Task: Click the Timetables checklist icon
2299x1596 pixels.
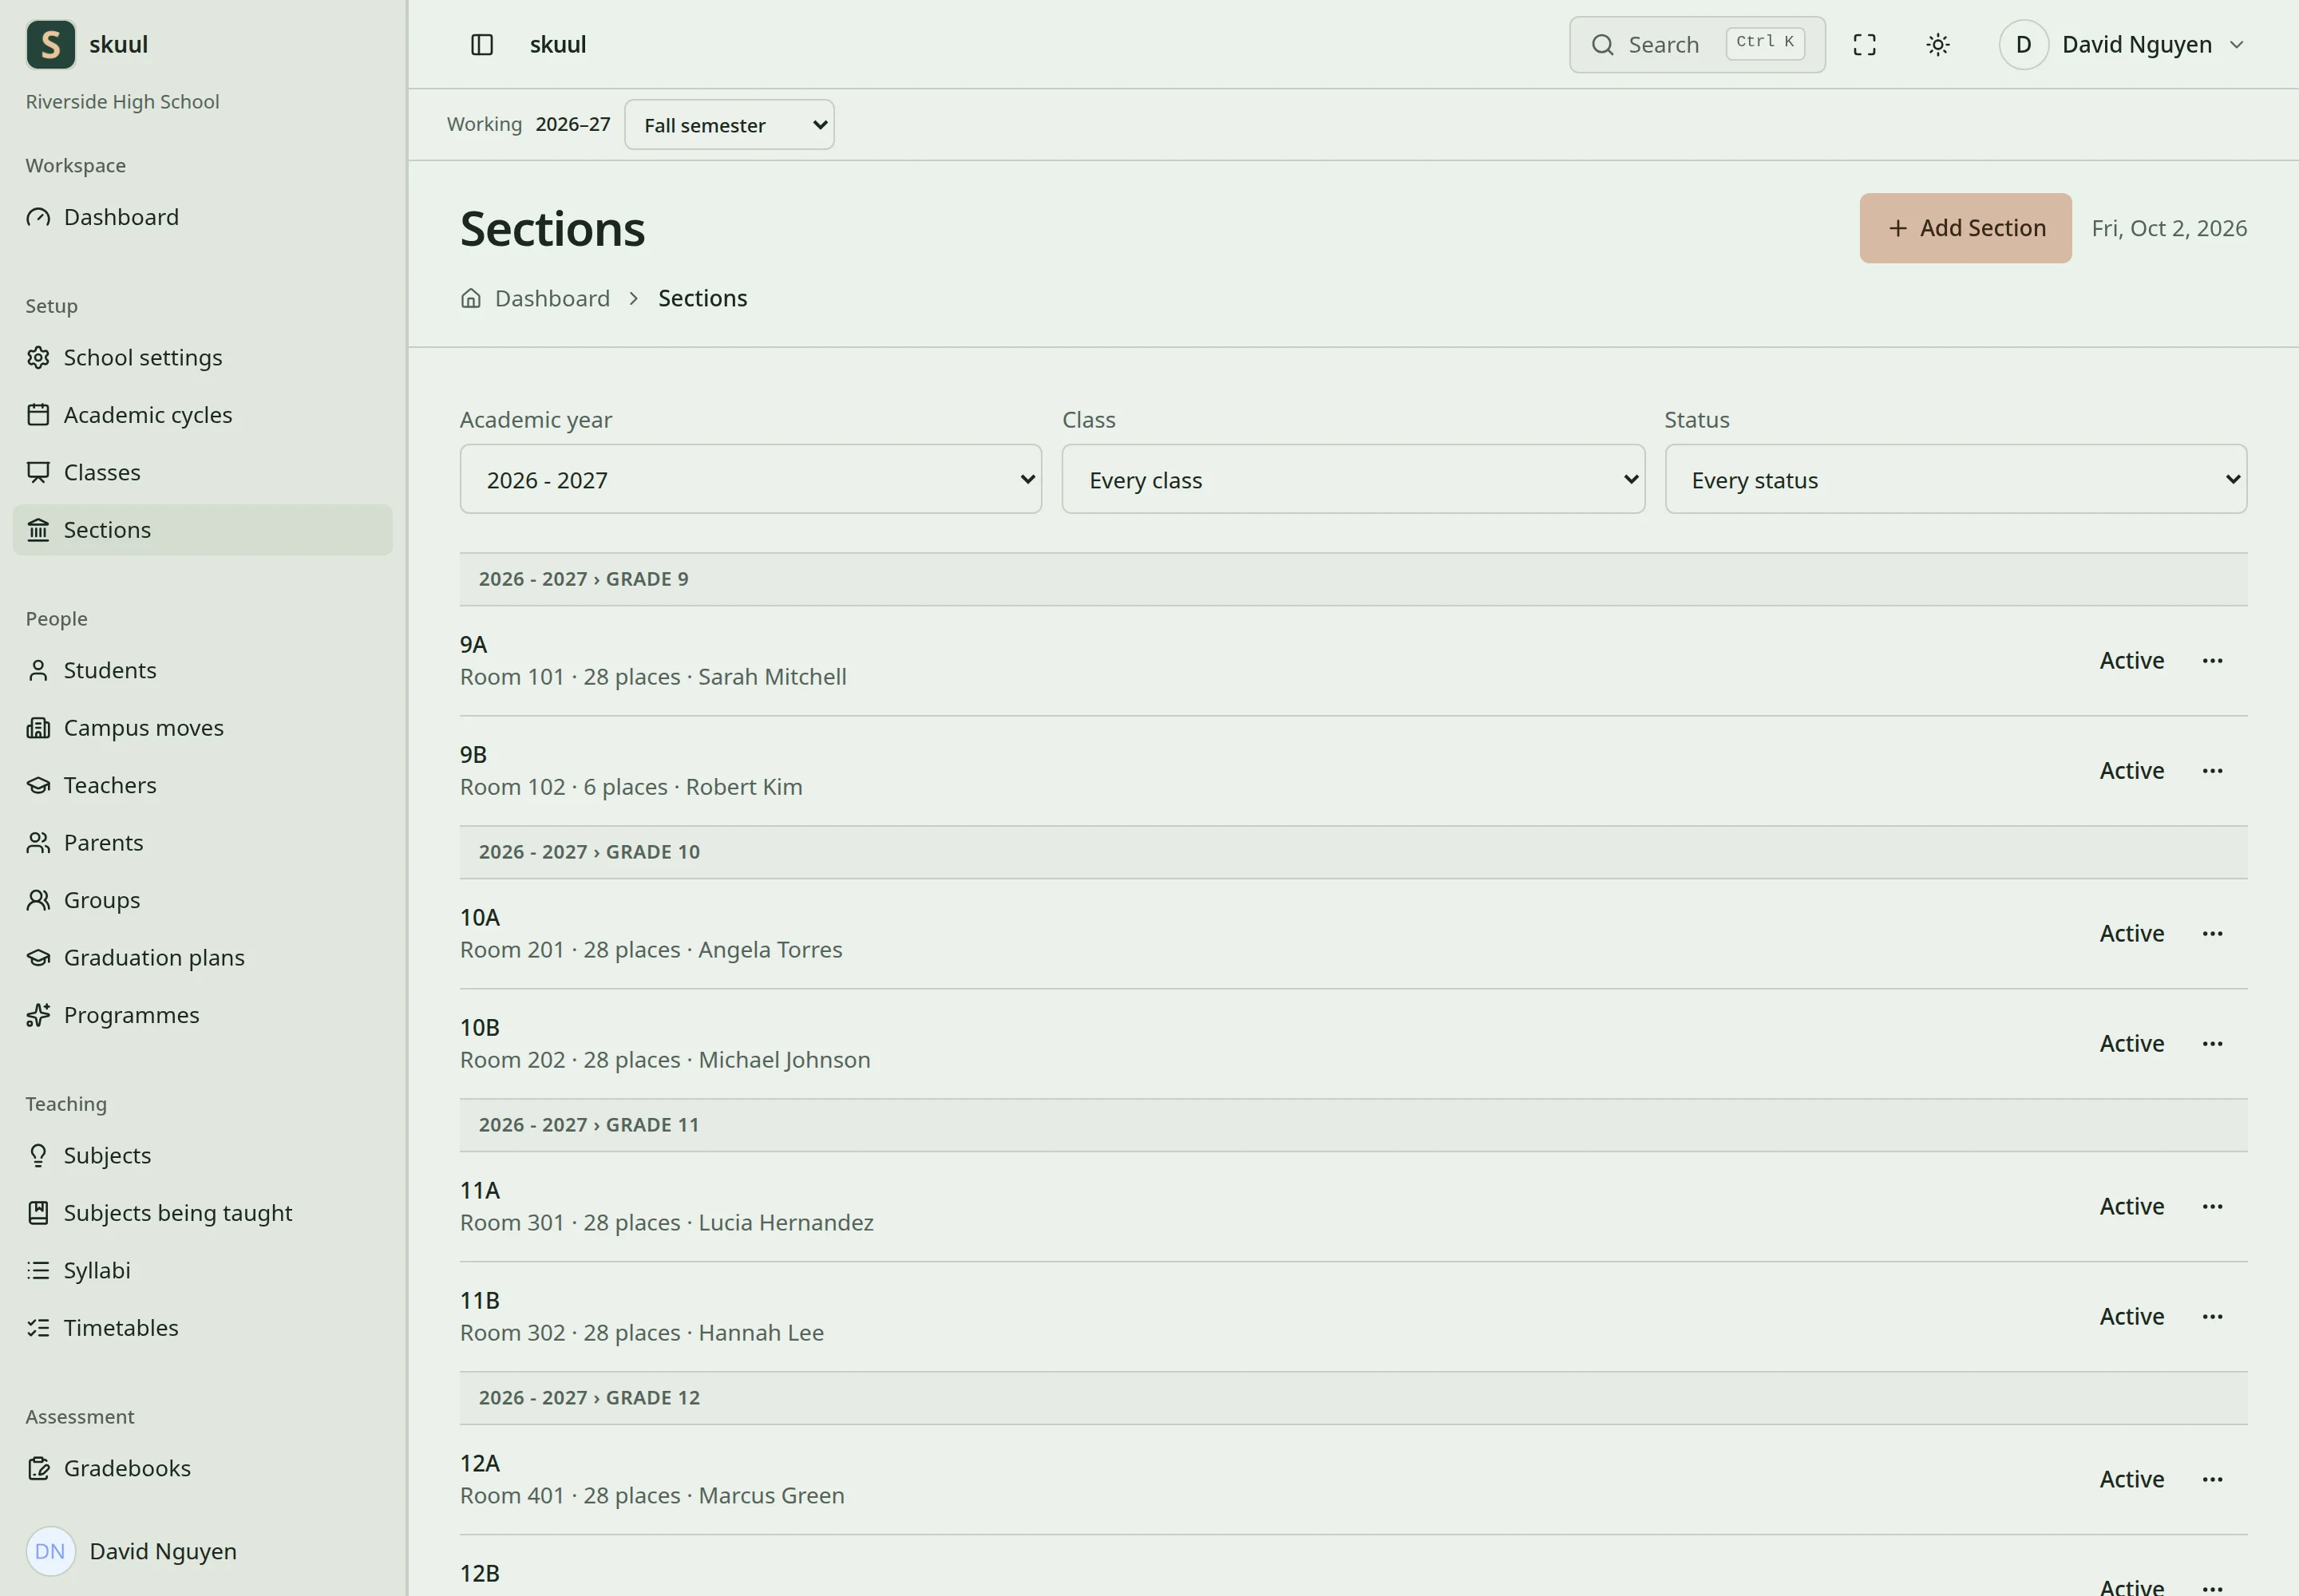Action: pyautogui.click(x=38, y=1328)
